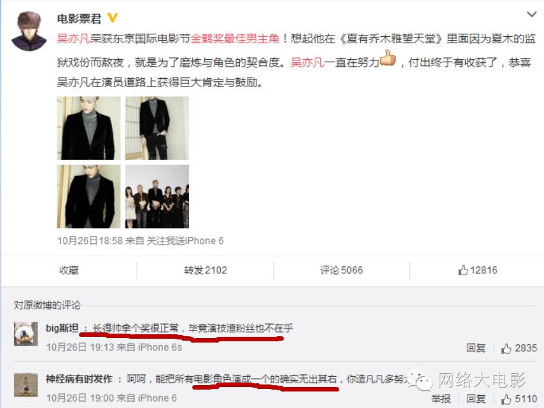Like the post with 12816 thumbs-up
The width and height of the screenshot is (544, 408).
click(x=478, y=270)
